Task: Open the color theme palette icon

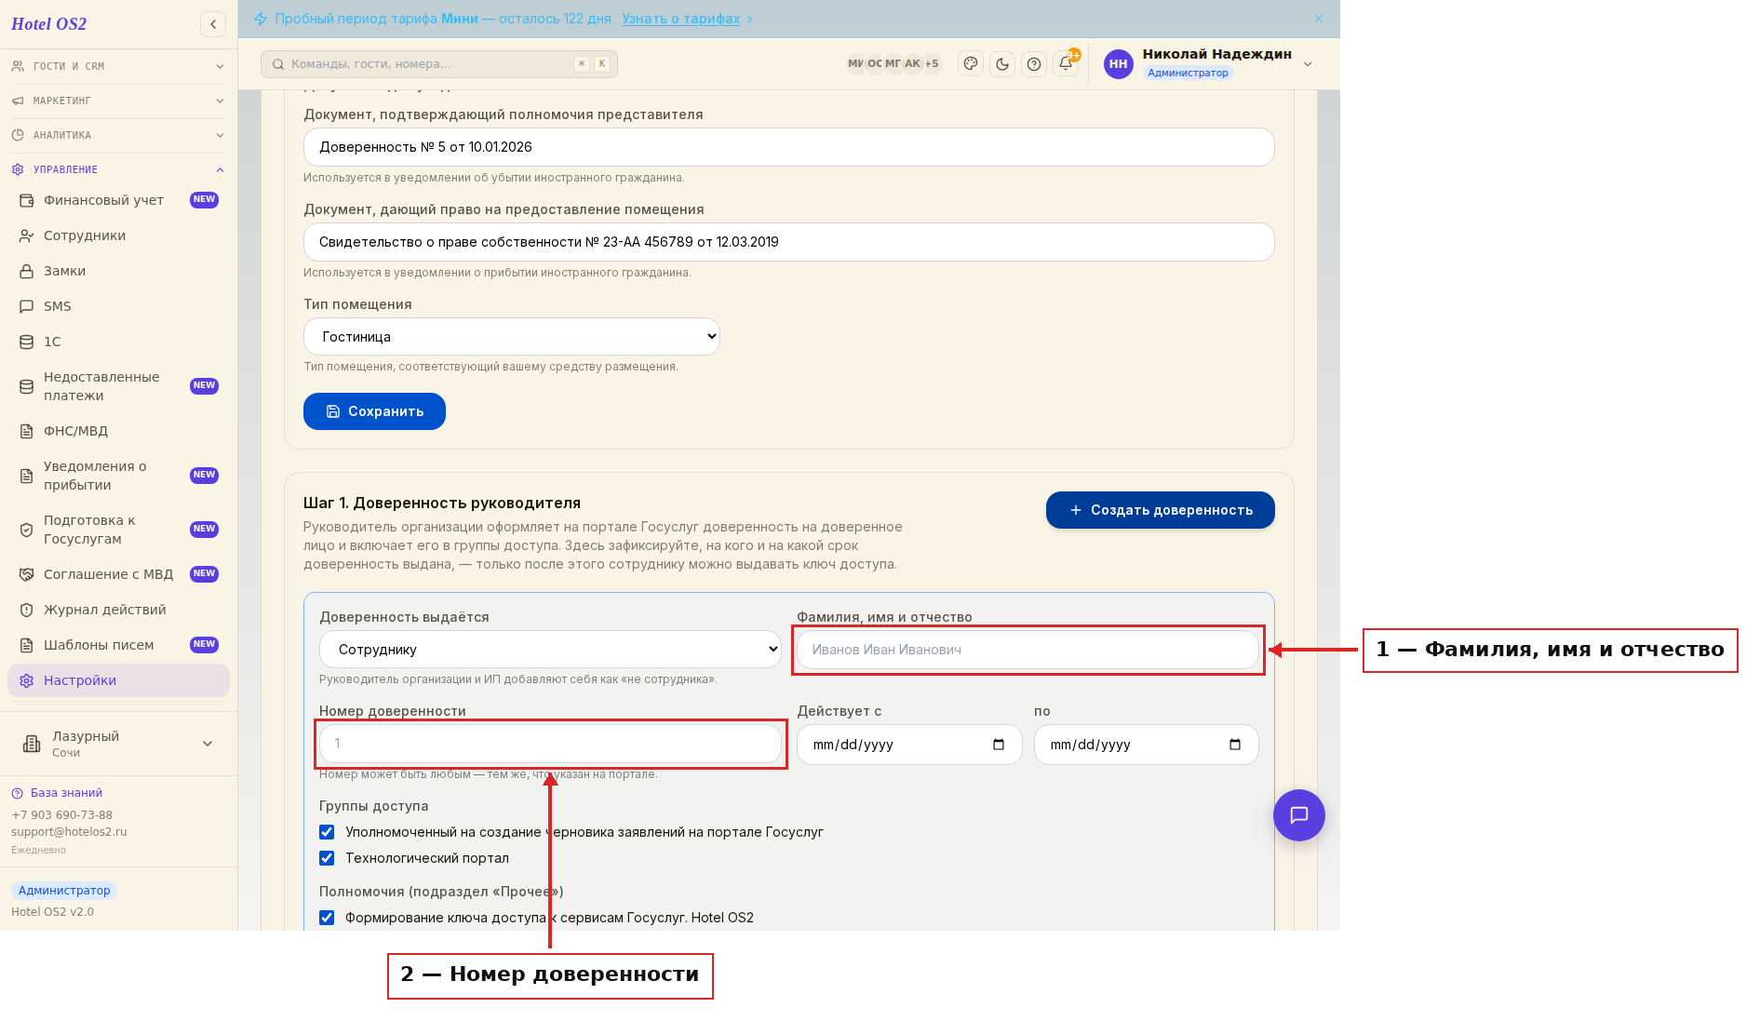Action: click(971, 64)
